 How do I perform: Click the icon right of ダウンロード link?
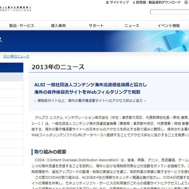tap(186, 2)
